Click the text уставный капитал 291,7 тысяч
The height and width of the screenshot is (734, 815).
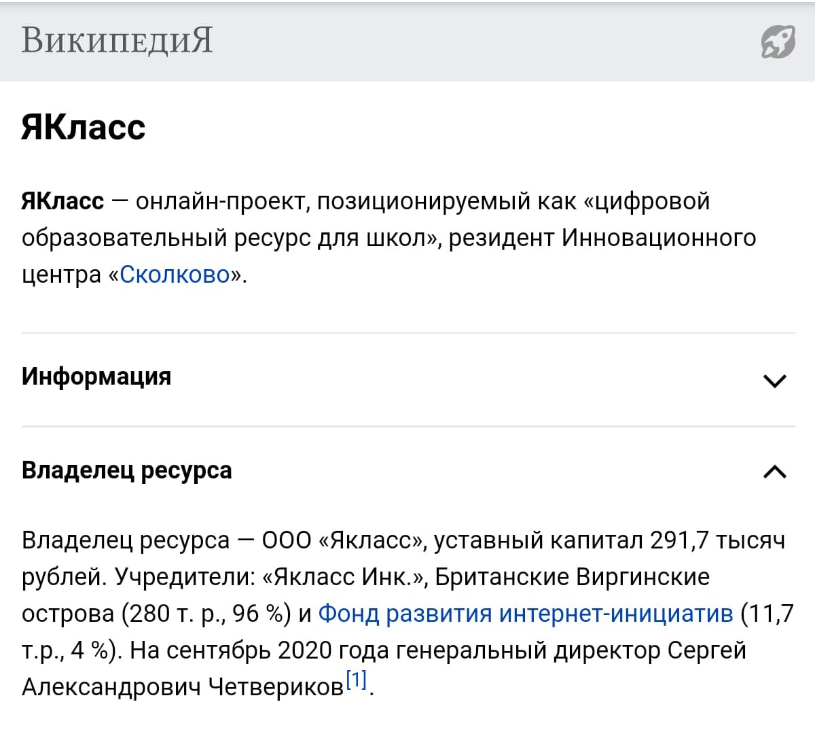click(609, 540)
